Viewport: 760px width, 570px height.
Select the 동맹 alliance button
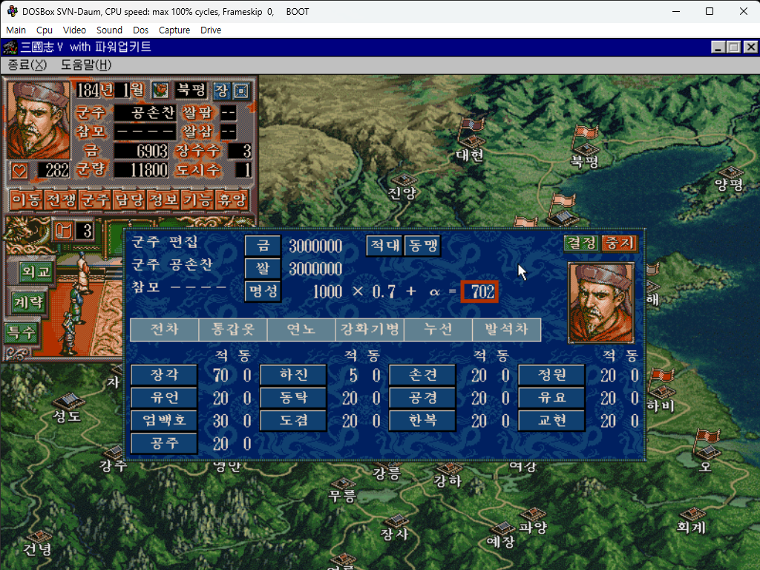[422, 246]
